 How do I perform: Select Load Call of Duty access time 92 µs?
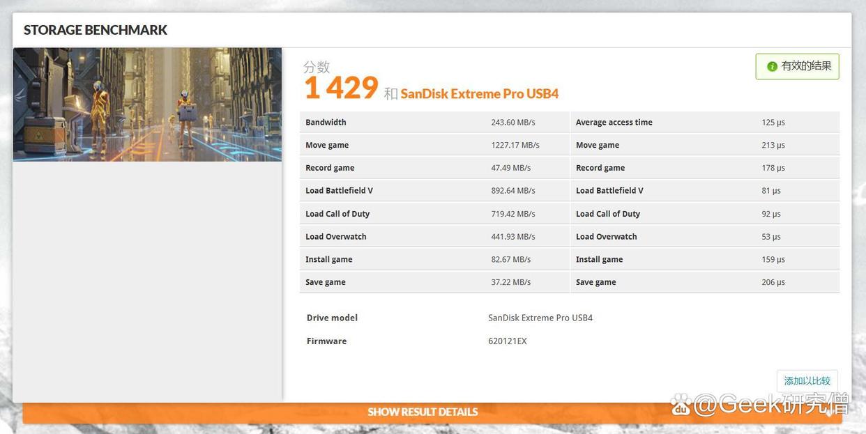771,214
